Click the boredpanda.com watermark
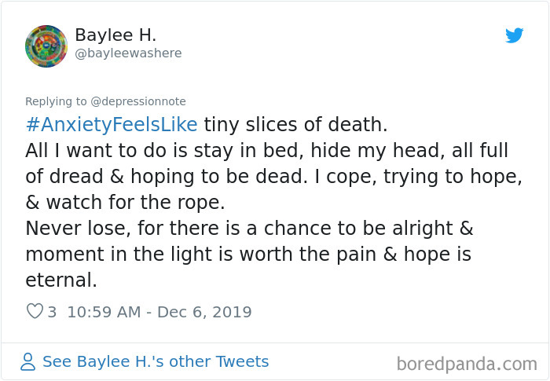This screenshot has height=381, width=550. [x=466, y=363]
